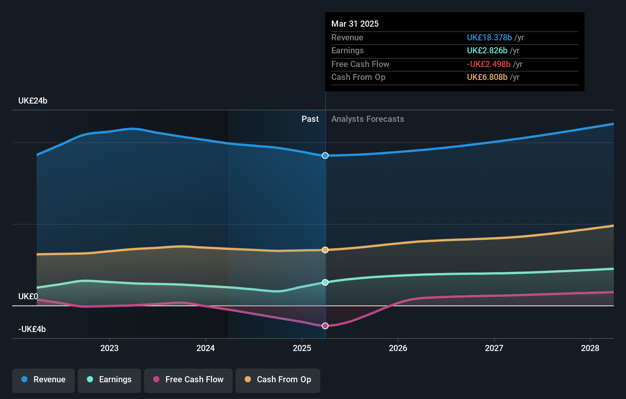Toggle the Revenue series legend button
This screenshot has width=626, height=399.
click(43, 380)
